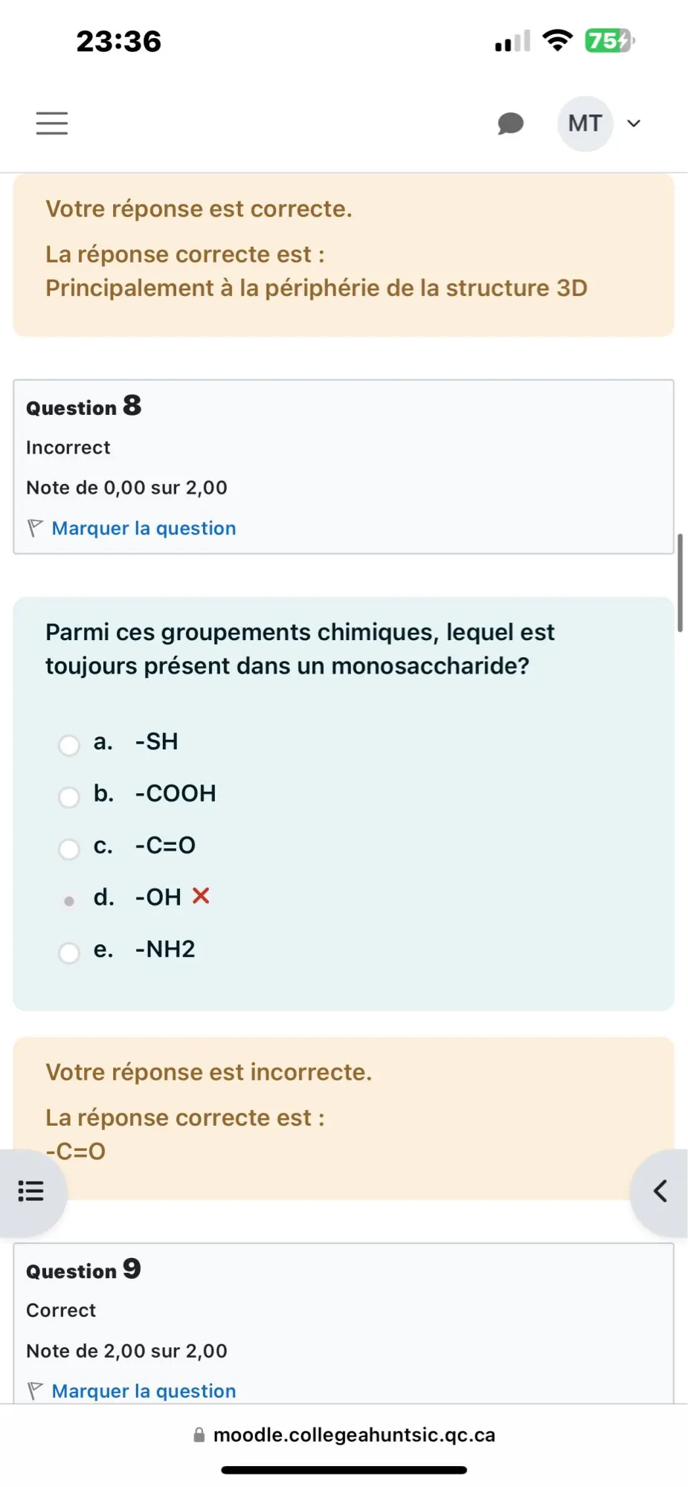This screenshot has height=1487, width=688.
Task: Open the quiz navigation list drawer
Action: point(31,1191)
